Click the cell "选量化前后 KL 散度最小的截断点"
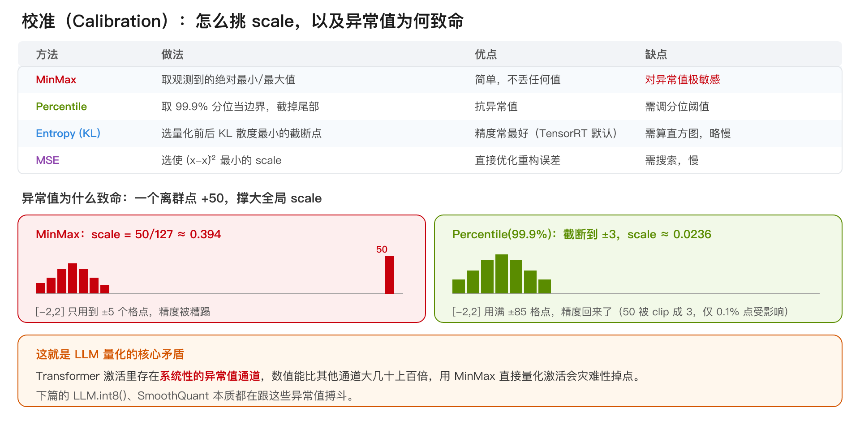This screenshot has height=421, width=860. click(241, 133)
